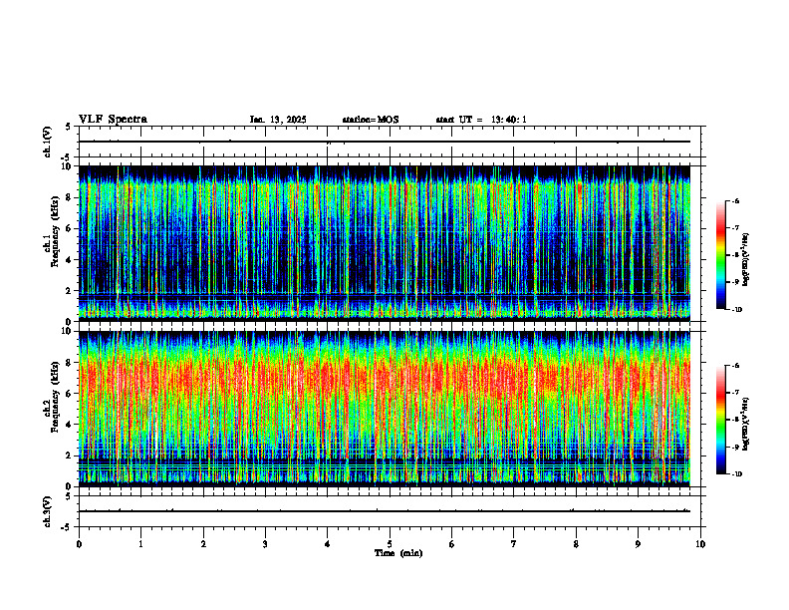Click inside the ch.1 spectrogram panel
Image resolution: width=789 pixels, height=610 pixels.
pyautogui.click(x=385, y=243)
